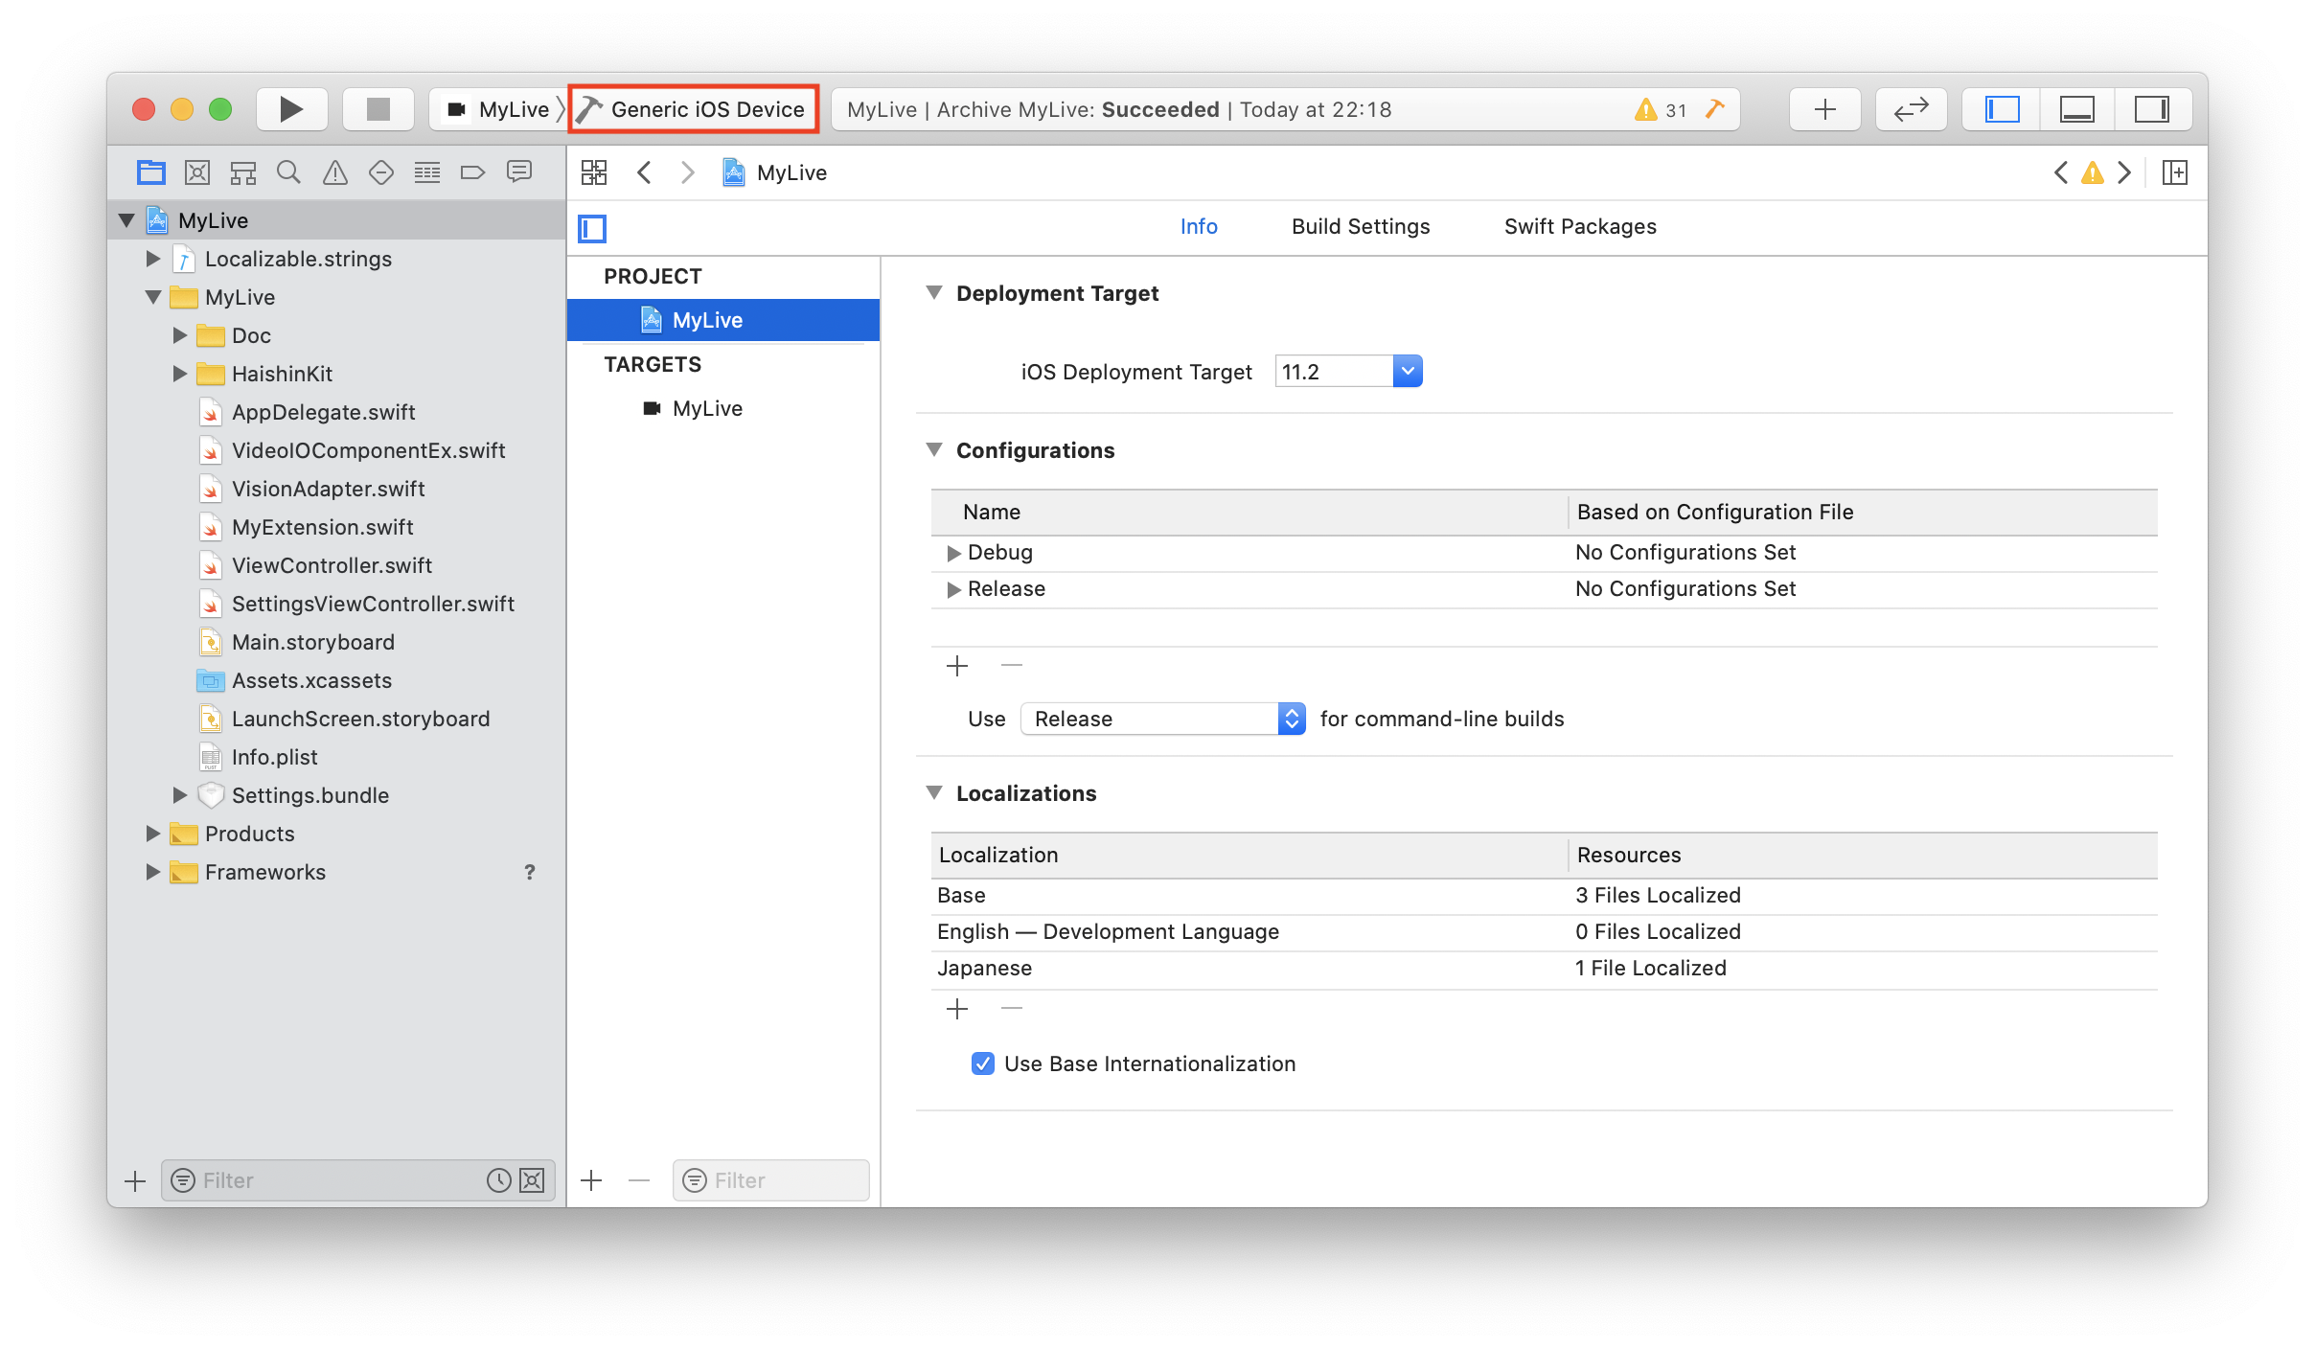Screen dimensions: 2315x1349
Task: Expand the Debug configuration row
Action: point(953,553)
